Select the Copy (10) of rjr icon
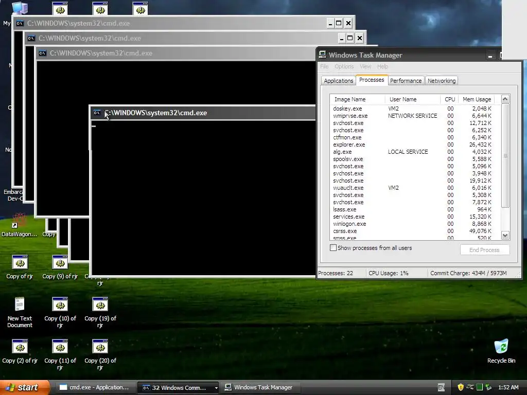 pos(60,312)
